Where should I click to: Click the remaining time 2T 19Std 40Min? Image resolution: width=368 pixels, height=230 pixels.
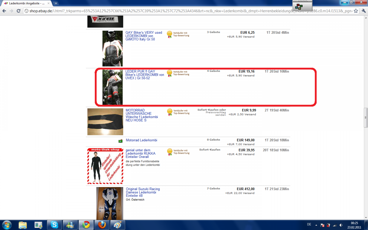pyautogui.click(x=277, y=110)
